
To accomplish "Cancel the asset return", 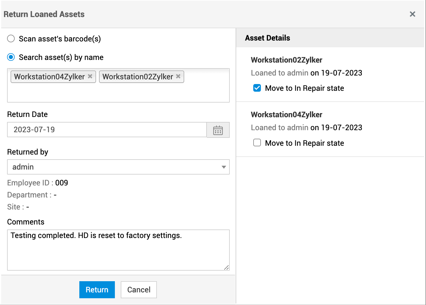I will pos(139,290).
